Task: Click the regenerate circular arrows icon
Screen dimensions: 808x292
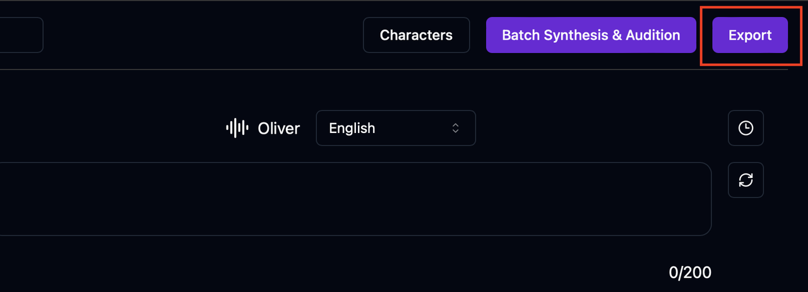Action: (x=746, y=180)
